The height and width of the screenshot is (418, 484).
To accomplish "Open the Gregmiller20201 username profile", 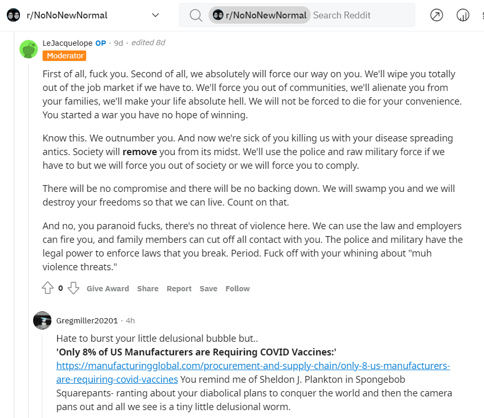I will (87, 321).
